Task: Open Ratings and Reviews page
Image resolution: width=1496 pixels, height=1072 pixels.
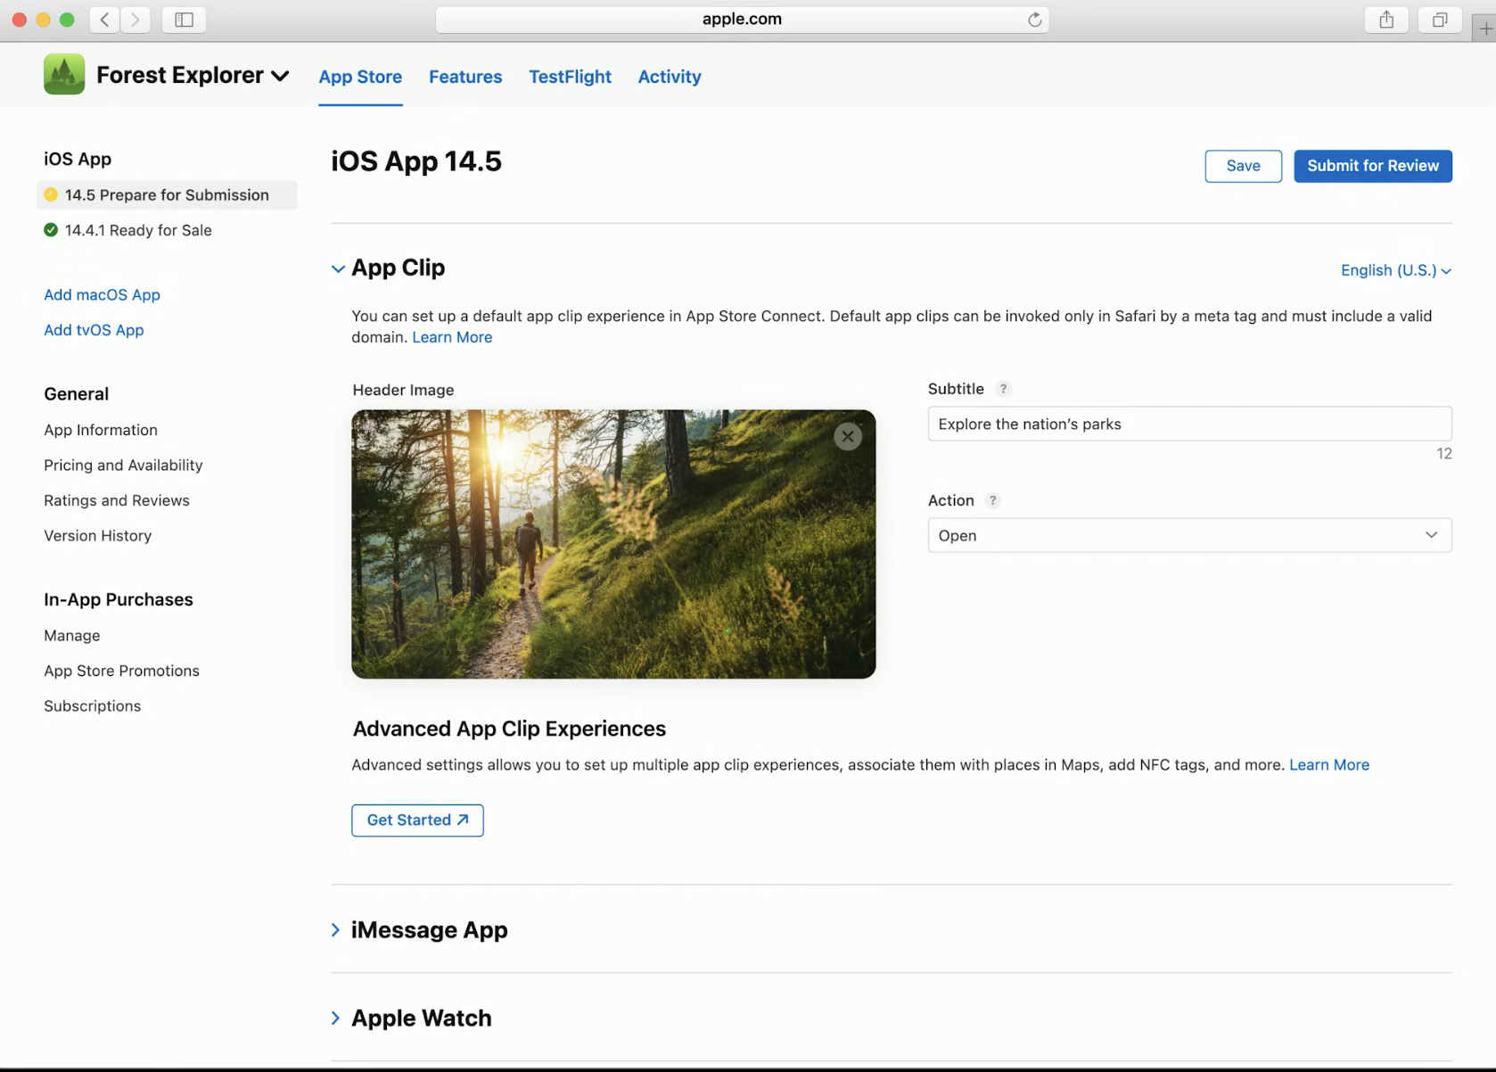Action: tap(117, 500)
